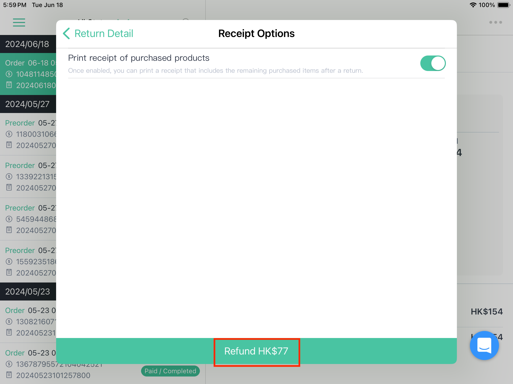Viewport: 513px width, 384px height.
Task: Tap the battery indicator icon
Action: tap(504, 5)
